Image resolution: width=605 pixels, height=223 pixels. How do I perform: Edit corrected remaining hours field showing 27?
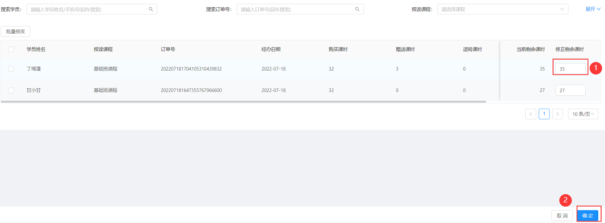point(570,90)
